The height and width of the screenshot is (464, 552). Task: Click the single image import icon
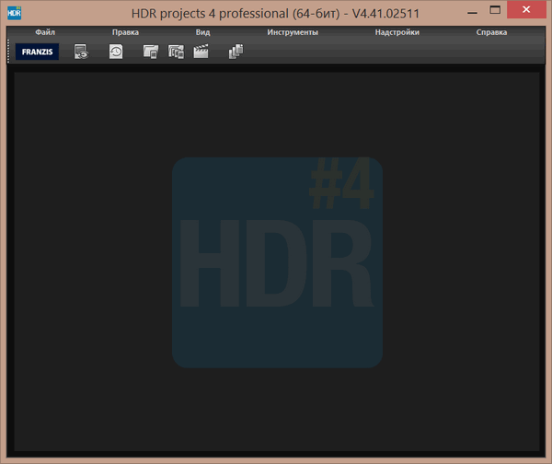pos(151,52)
